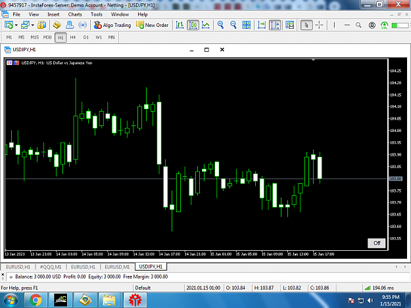
Task: Select the H1 timeframe
Action: tap(60, 37)
